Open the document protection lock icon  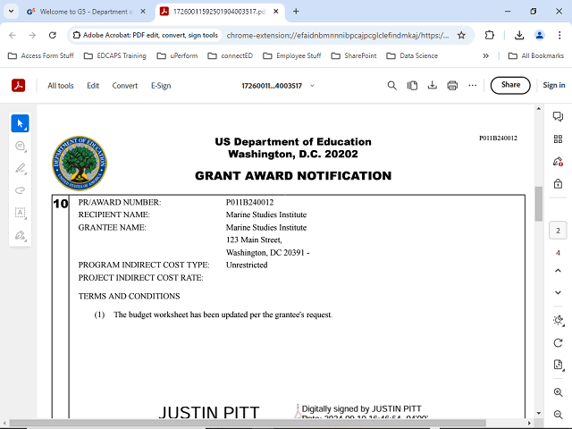pyautogui.click(x=558, y=183)
